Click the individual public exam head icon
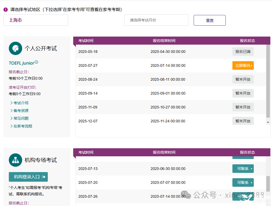The image size is (273, 206). pos(15,48)
